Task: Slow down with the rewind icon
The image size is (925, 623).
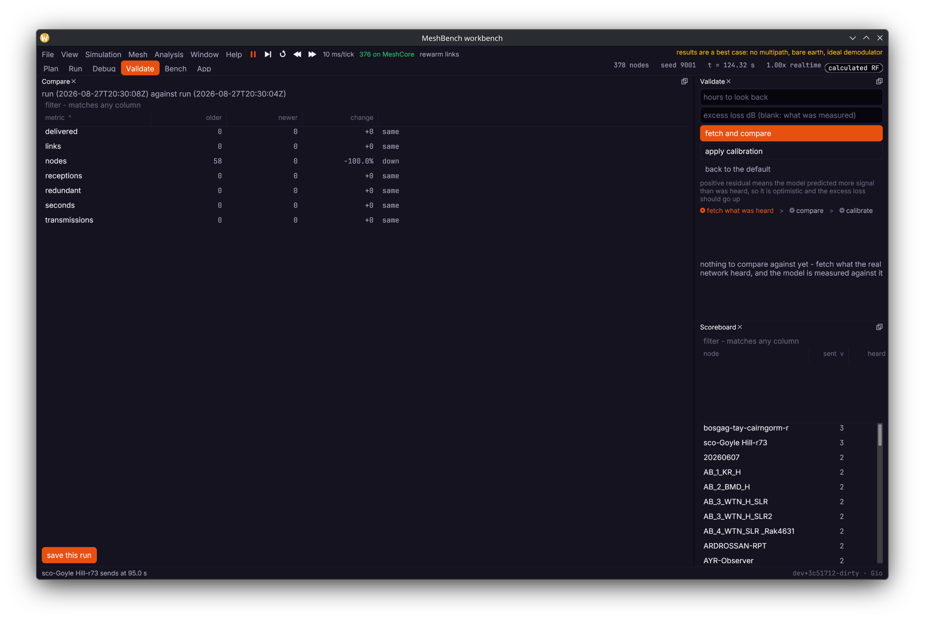Action: tap(297, 54)
